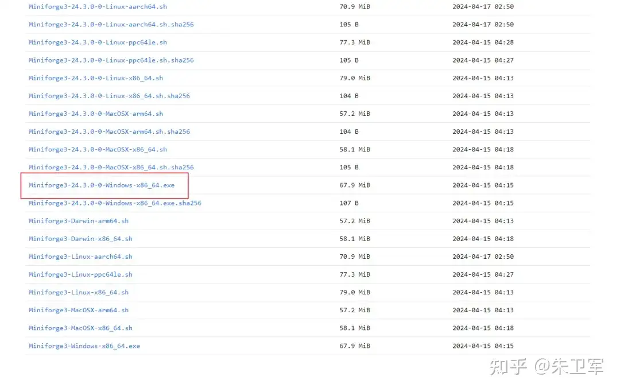
Task: Download Miniforge3-Linux-x86_64.sh
Action: point(79,292)
